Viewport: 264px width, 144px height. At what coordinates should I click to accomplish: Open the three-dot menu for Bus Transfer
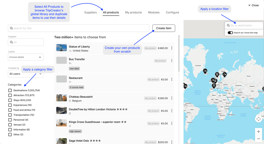click(x=172, y=61)
